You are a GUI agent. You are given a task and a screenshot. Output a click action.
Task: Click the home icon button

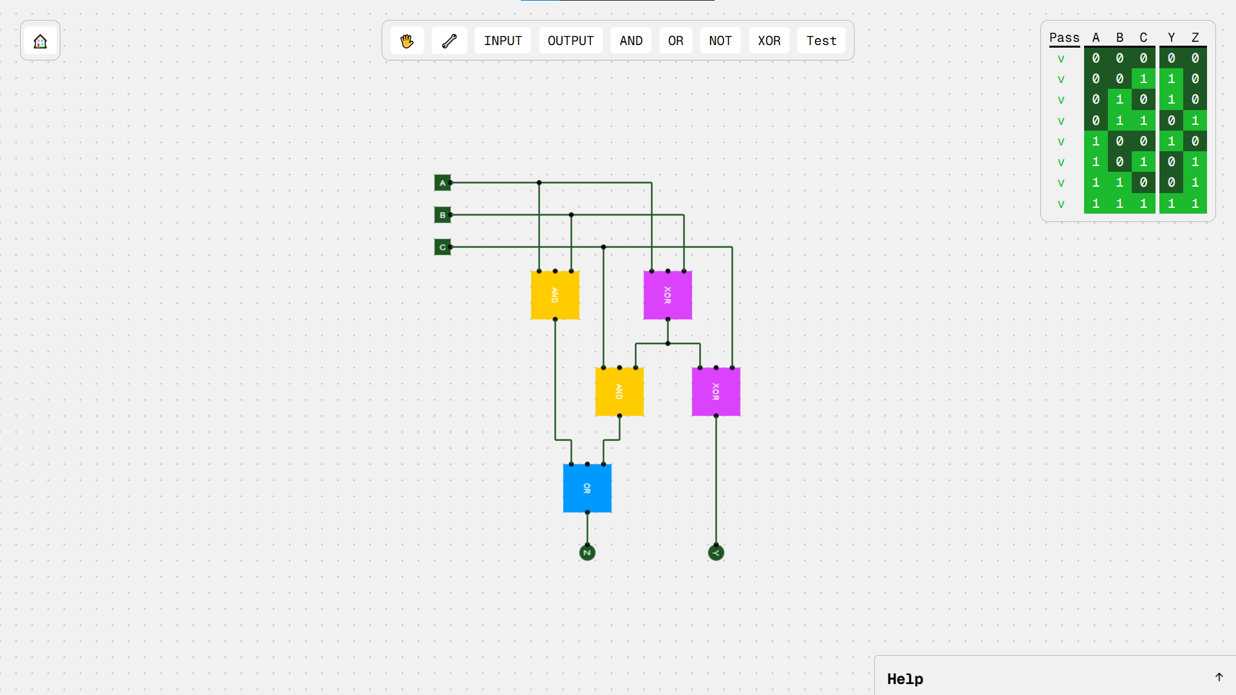click(40, 41)
